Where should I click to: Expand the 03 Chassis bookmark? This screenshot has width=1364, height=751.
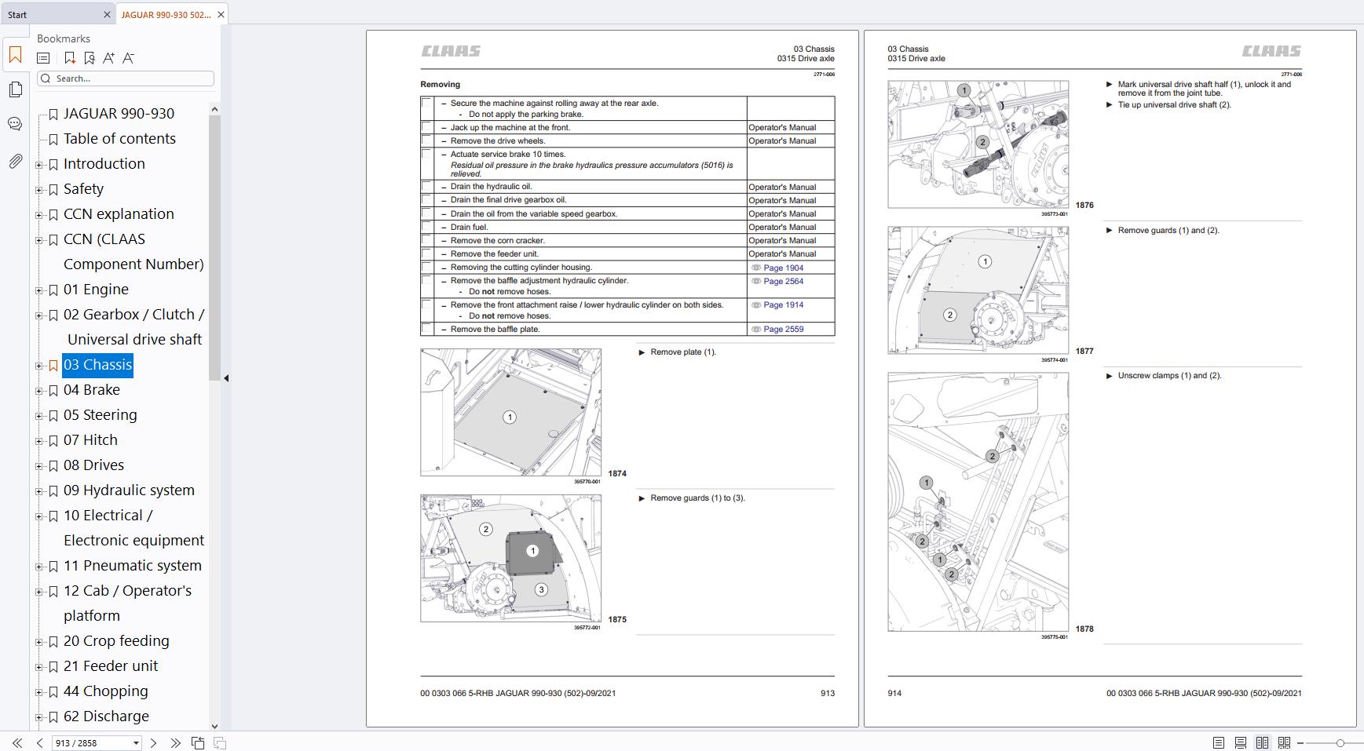coord(39,366)
